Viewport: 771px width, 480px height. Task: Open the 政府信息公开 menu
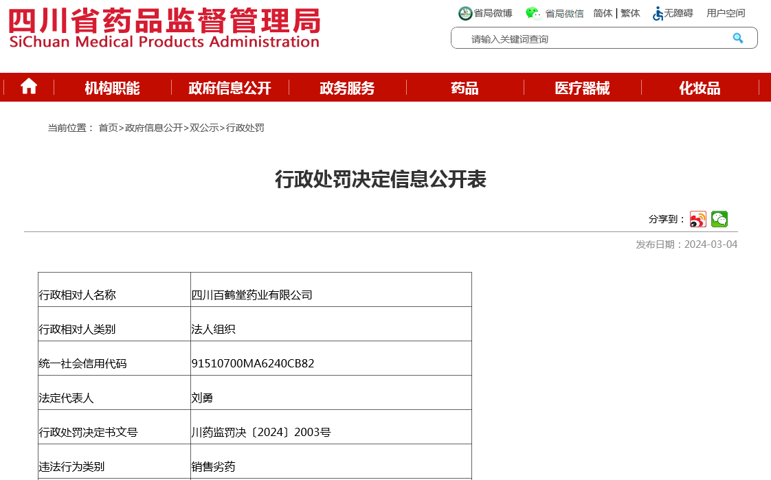(x=230, y=88)
